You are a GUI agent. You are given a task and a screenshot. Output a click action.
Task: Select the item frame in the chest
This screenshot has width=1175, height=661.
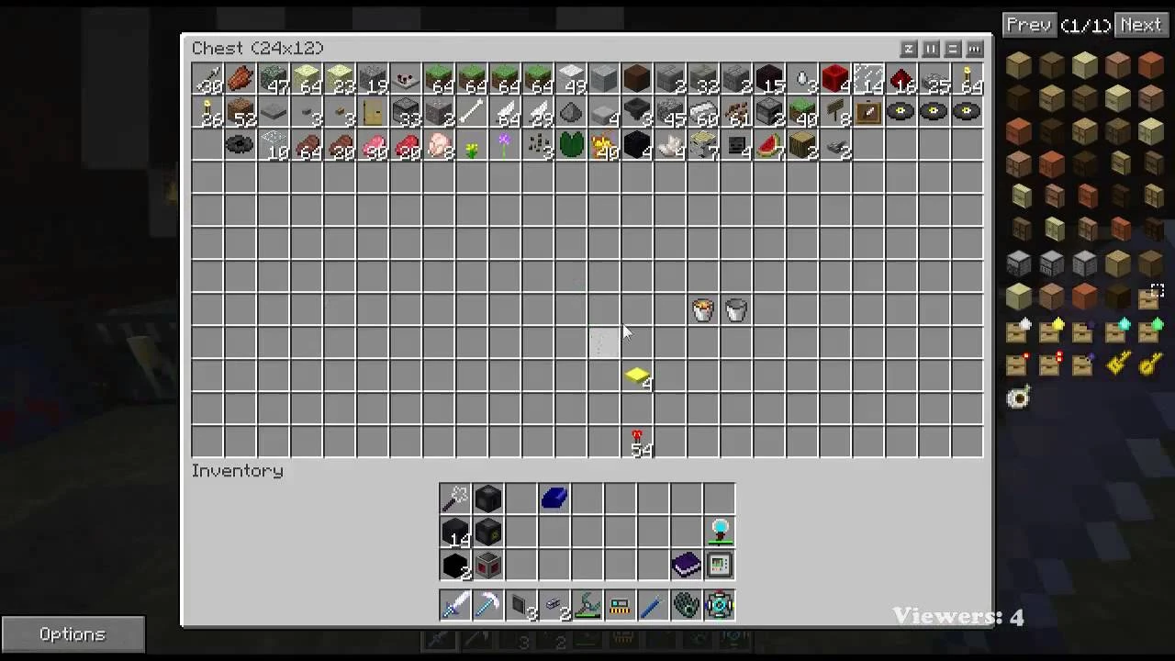pyautogui.click(x=868, y=113)
